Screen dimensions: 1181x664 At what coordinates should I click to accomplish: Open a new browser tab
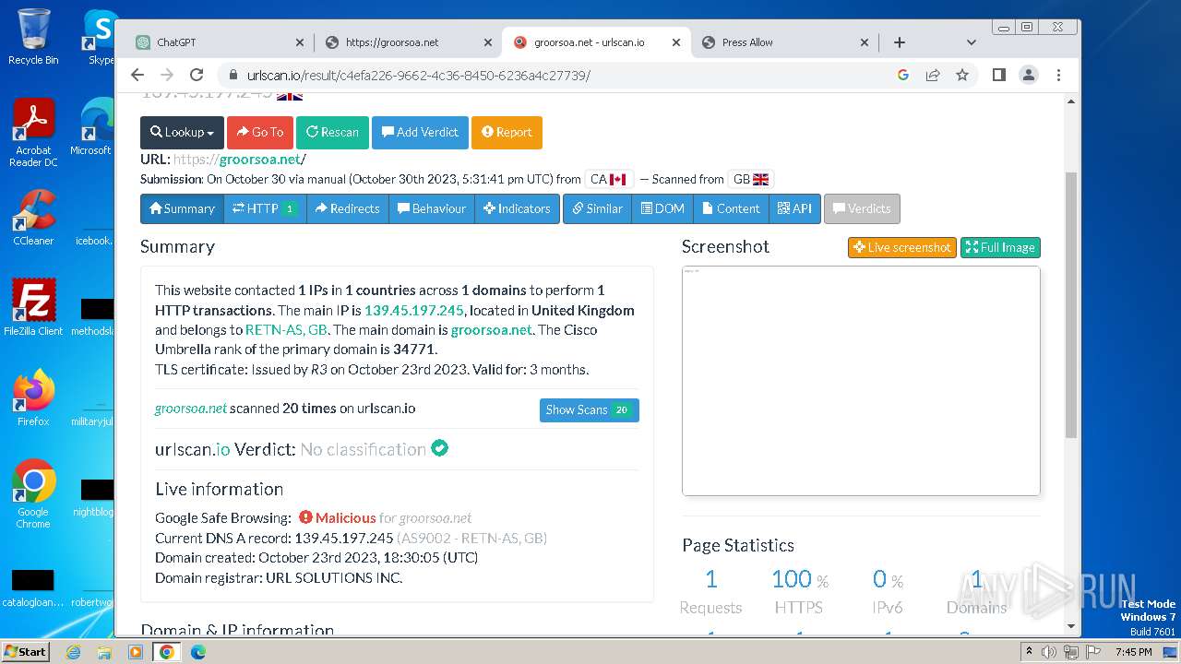click(x=900, y=42)
